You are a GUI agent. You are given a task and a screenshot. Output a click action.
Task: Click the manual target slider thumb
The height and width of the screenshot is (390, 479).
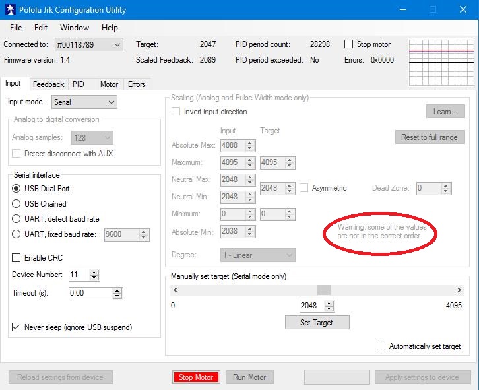click(324, 290)
